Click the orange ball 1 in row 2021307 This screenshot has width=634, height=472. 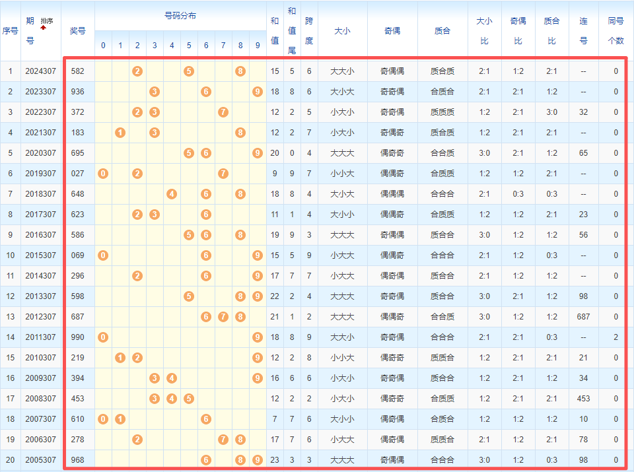120,133
